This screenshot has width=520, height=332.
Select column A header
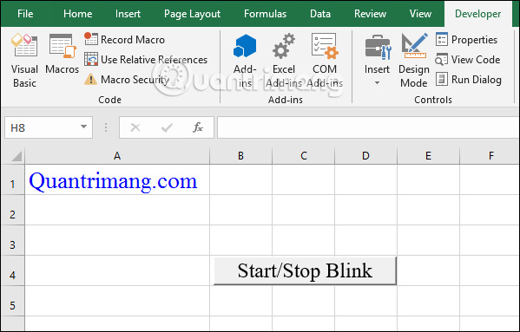pos(117,156)
